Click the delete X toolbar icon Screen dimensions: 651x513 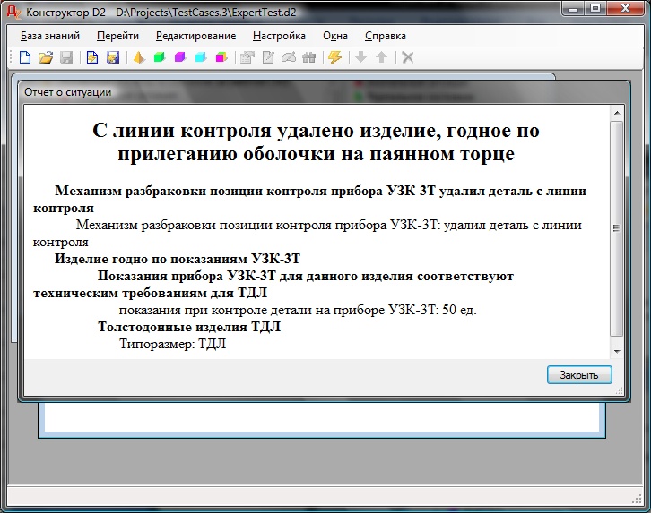click(x=408, y=57)
